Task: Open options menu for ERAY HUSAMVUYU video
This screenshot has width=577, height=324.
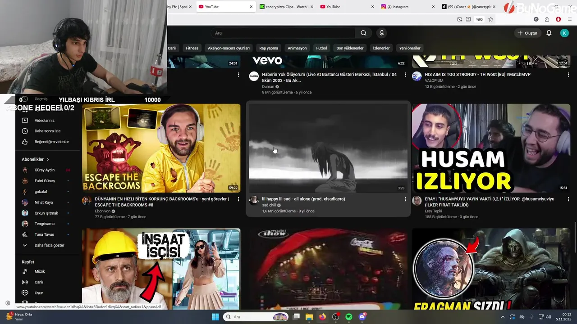Action: [x=568, y=199]
